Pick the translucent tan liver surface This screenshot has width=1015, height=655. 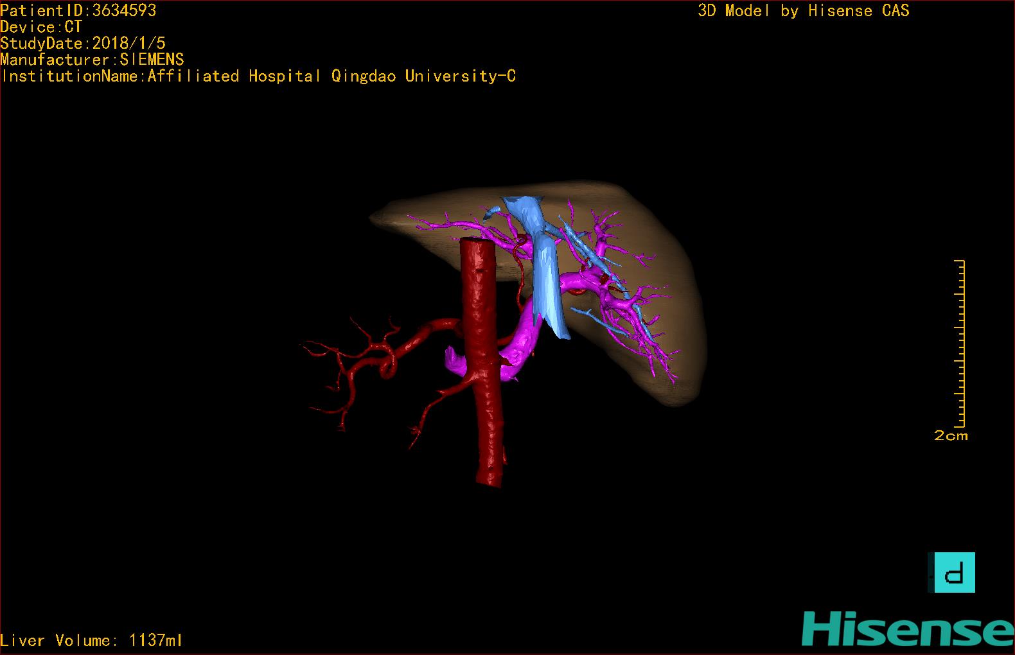coord(668,257)
